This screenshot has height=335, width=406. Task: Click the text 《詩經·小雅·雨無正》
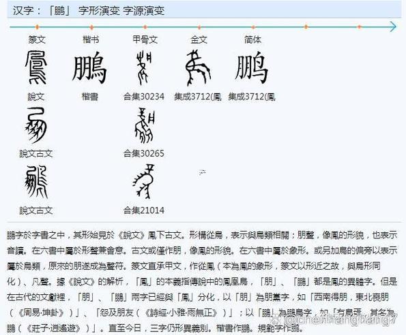(181, 313)
